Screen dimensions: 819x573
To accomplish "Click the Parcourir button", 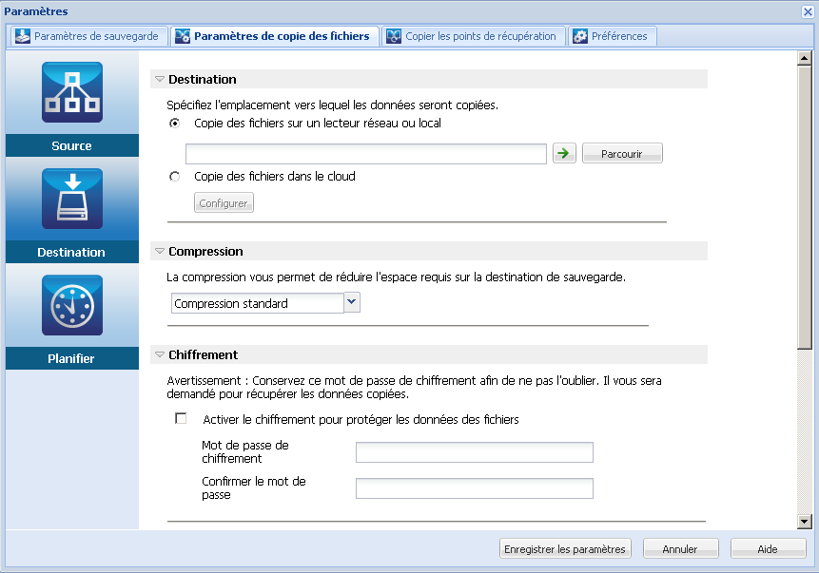I will click(622, 152).
